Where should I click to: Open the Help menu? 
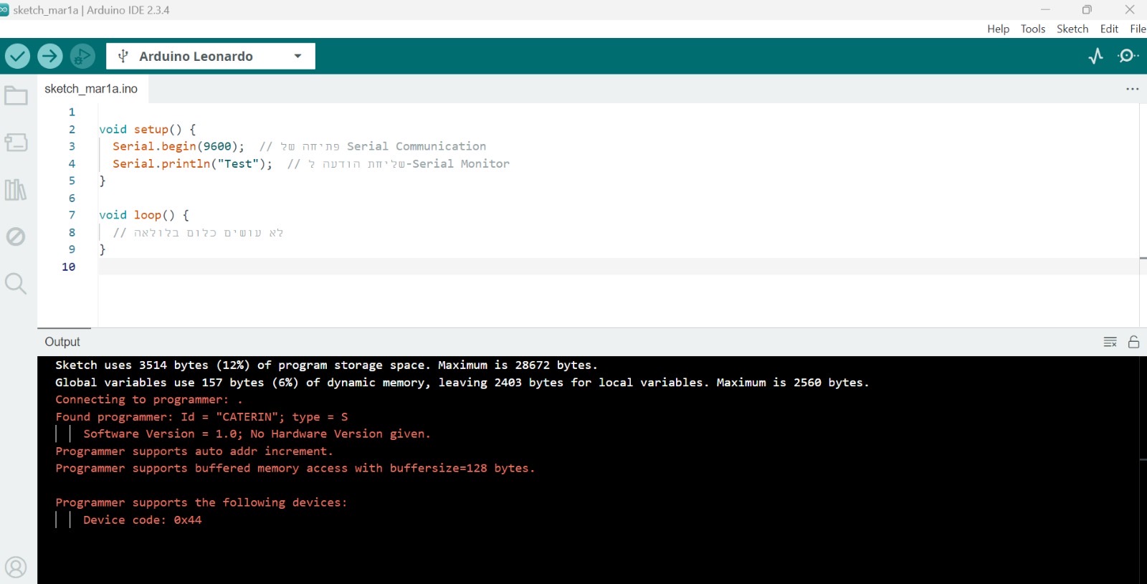998,29
